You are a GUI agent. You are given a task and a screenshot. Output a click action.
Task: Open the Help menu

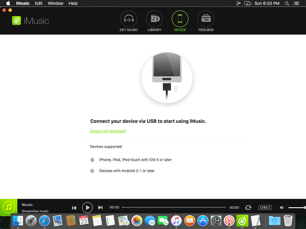73,3
